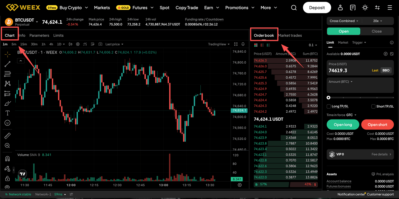Enable Long TP/SL checkbox

pyautogui.click(x=329, y=106)
